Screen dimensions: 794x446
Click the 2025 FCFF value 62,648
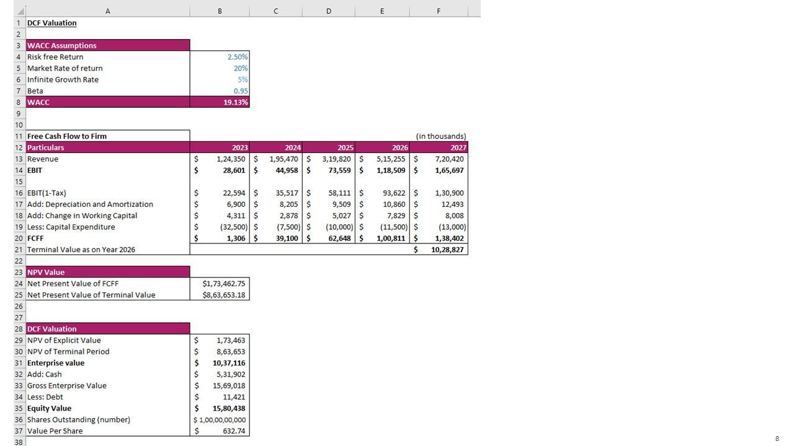329,238
